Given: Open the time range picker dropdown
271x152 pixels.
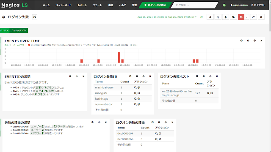Looking at the screenshot, I should click(x=167, y=17).
